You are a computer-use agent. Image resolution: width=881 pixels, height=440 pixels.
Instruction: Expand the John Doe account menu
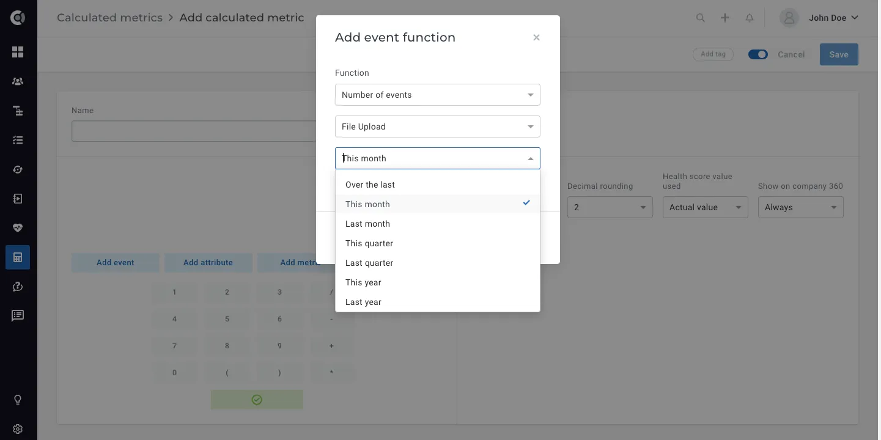pyautogui.click(x=834, y=18)
